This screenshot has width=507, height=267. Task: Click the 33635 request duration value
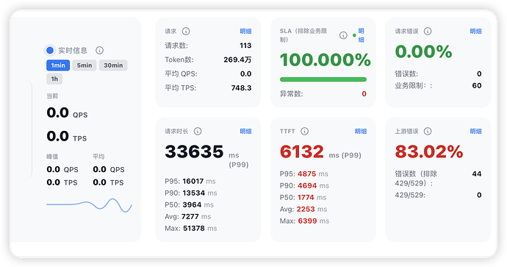pyautogui.click(x=194, y=151)
